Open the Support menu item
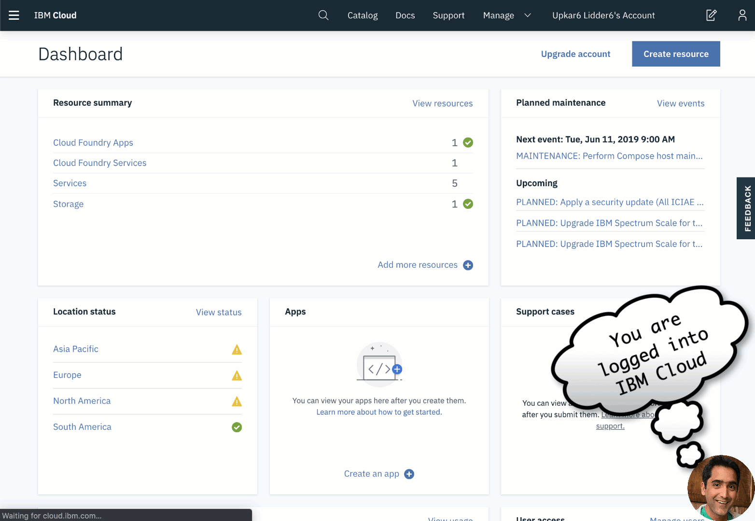The height and width of the screenshot is (521, 755). pos(448,15)
